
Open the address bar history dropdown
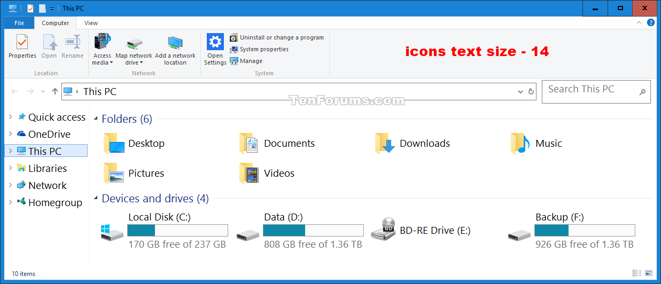520,92
